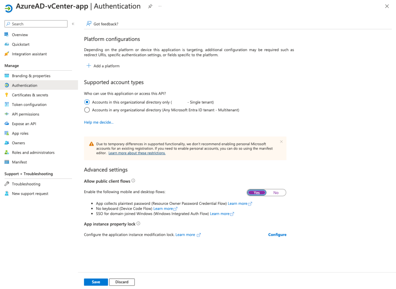The width and height of the screenshot is (396, 289).
Task: Click the Save button
Action: pyautogui.click(x=96, y=282)
